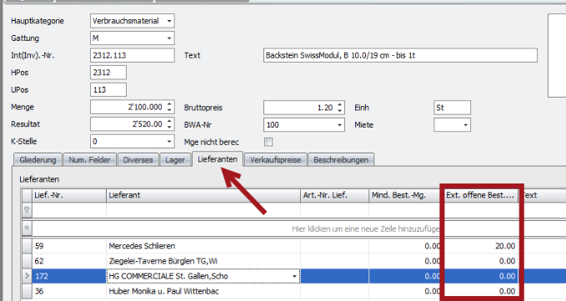Image resolution: width=566 pixels, height=301 pixels.
Task: Switch to the Lager tab
Action: (x=175, y=160)
